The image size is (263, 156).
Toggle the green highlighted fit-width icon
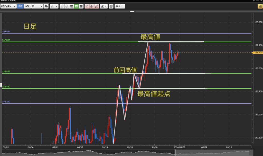click(76, 6)
